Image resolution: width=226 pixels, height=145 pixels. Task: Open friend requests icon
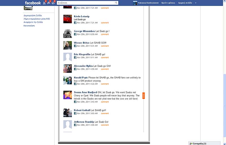click(x=44, y=3)
